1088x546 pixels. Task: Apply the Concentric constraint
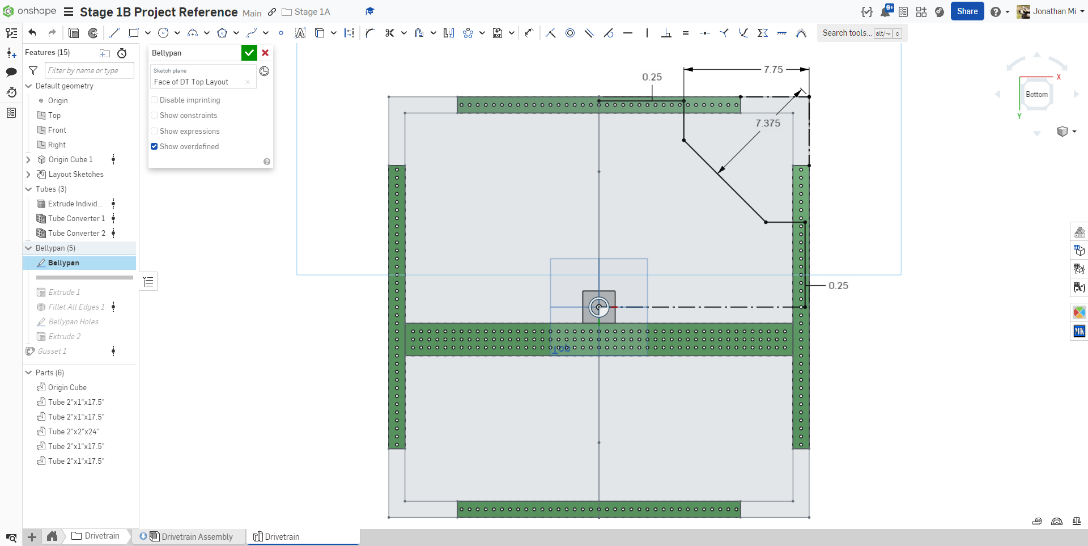tap(570, 33)
